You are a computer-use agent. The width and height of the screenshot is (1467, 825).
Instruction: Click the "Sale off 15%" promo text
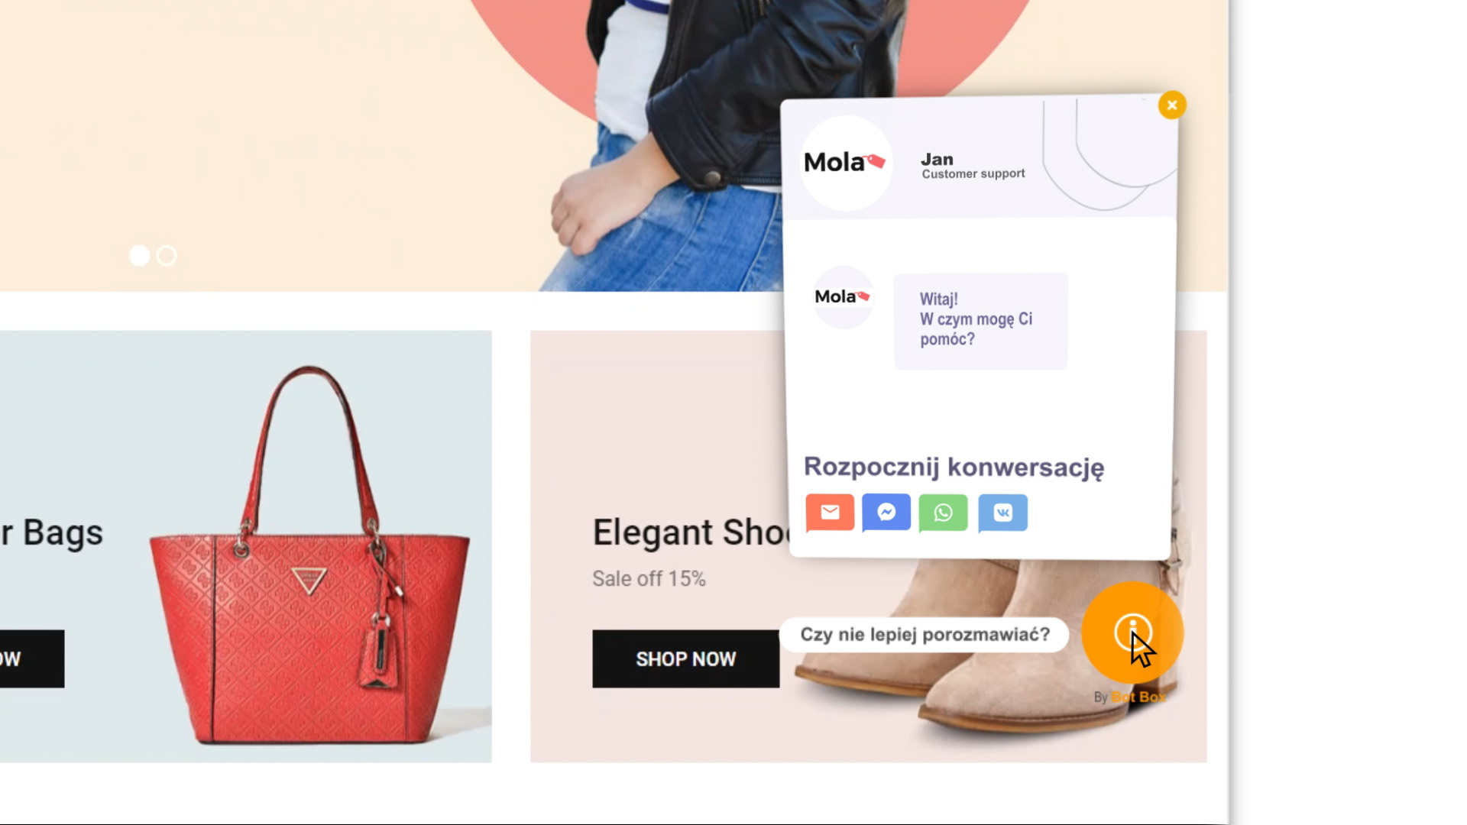click(649, 578)
